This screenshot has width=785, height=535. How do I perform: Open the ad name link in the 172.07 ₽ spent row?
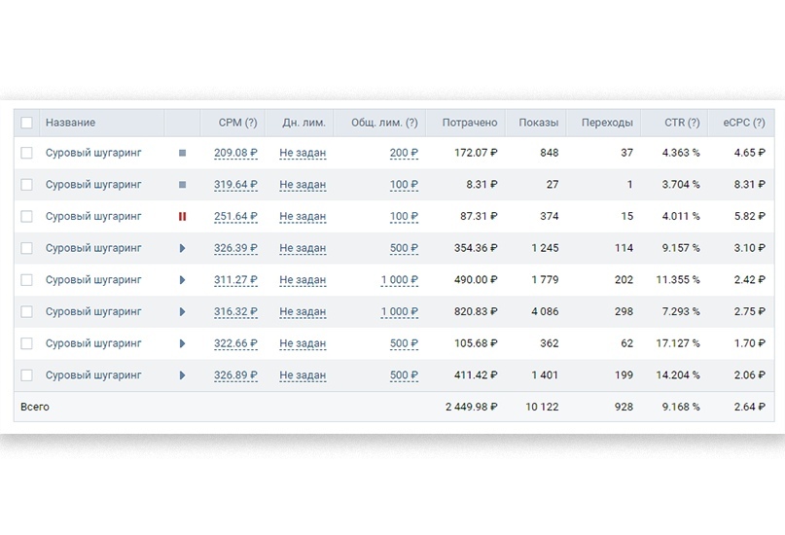coord(93,153)
